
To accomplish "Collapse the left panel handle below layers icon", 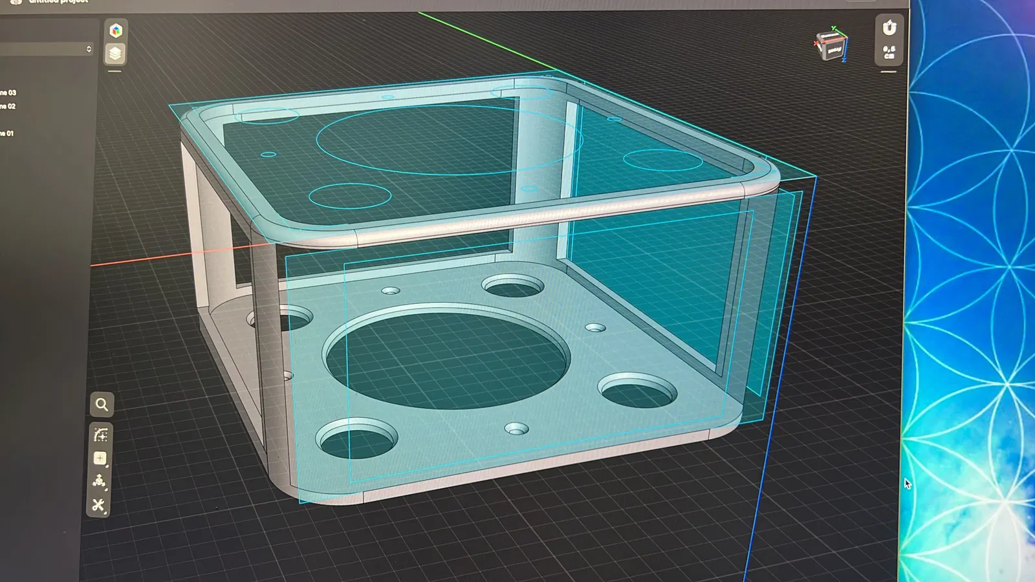I will (x=115, y=71).
